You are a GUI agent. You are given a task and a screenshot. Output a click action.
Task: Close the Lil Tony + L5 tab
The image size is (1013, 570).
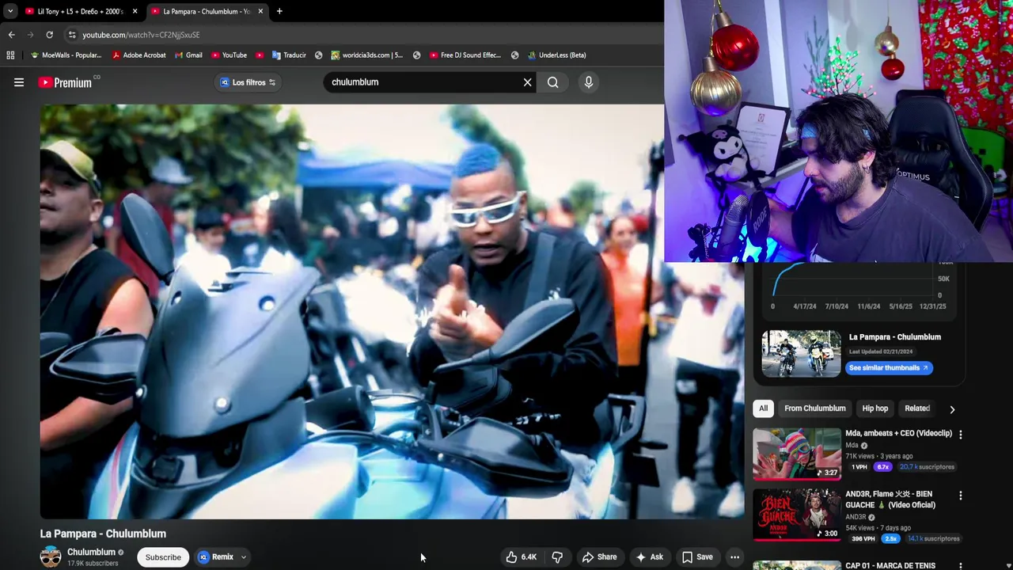pyautogui.click(x=135, y=11)
